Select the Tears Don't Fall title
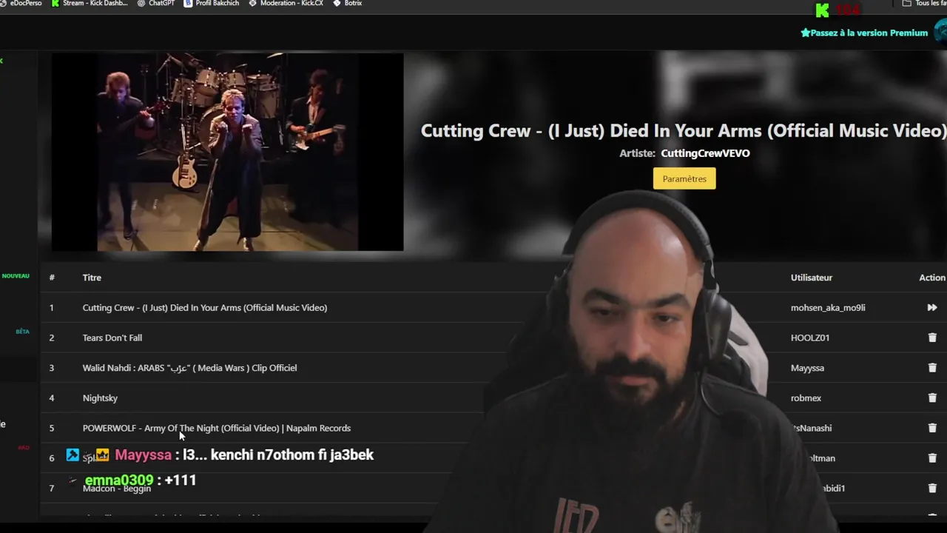The width and height of the screenshot is (947, 533). (x=112, y=338)
